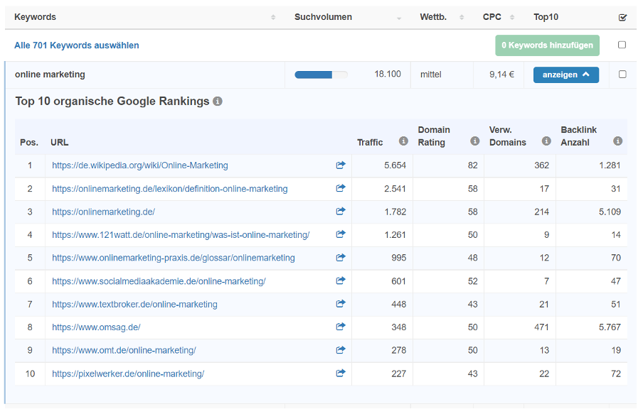Open the textbroker.de online-marketing URL
643x409 pixels.
(x=134, y=305)
